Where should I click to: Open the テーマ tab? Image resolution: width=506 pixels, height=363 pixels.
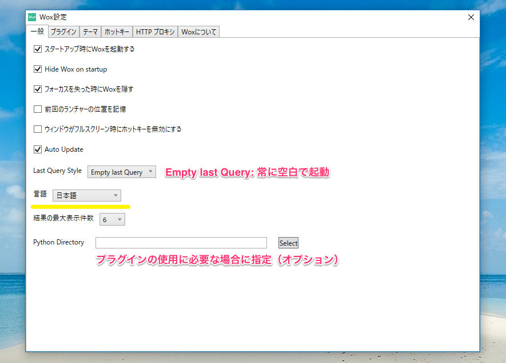[x=90, y=31]
